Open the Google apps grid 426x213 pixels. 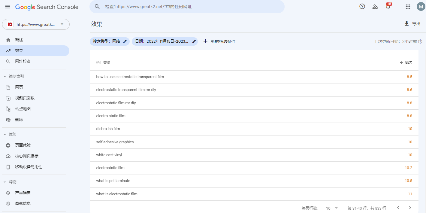point(408,7)
